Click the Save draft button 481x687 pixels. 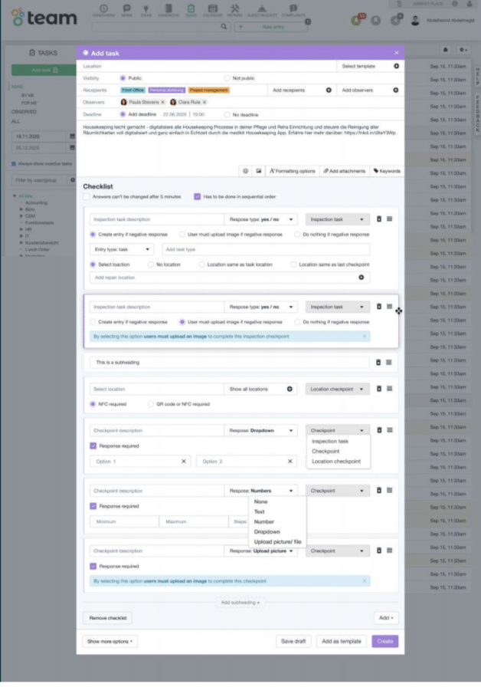pos(293,642)
